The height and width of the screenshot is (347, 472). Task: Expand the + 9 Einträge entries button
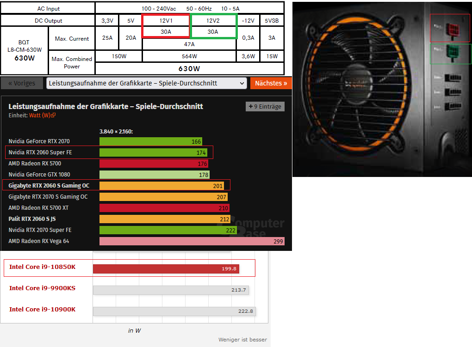(265, 106)
